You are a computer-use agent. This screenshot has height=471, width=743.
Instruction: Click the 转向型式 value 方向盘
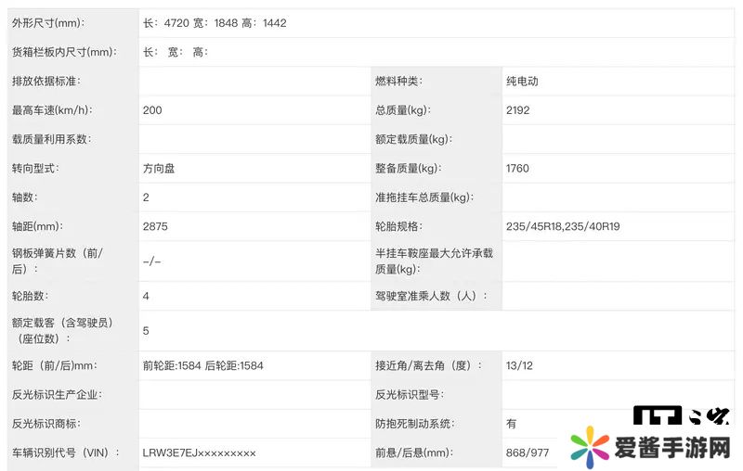click(x=160, y=169)
